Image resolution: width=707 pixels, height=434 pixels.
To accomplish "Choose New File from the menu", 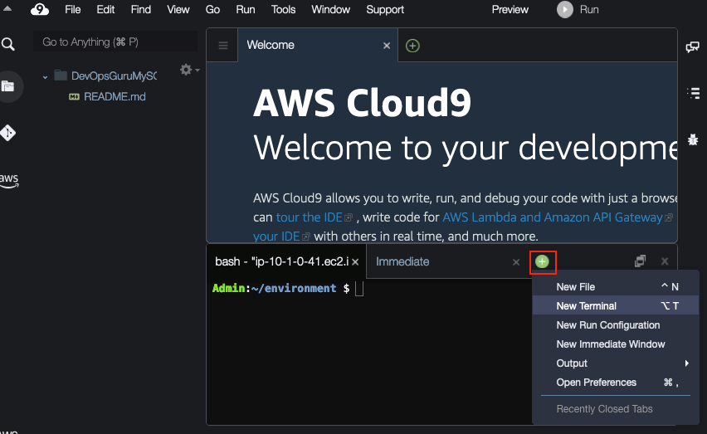I will pyautogui.click(x=616, y=286).
